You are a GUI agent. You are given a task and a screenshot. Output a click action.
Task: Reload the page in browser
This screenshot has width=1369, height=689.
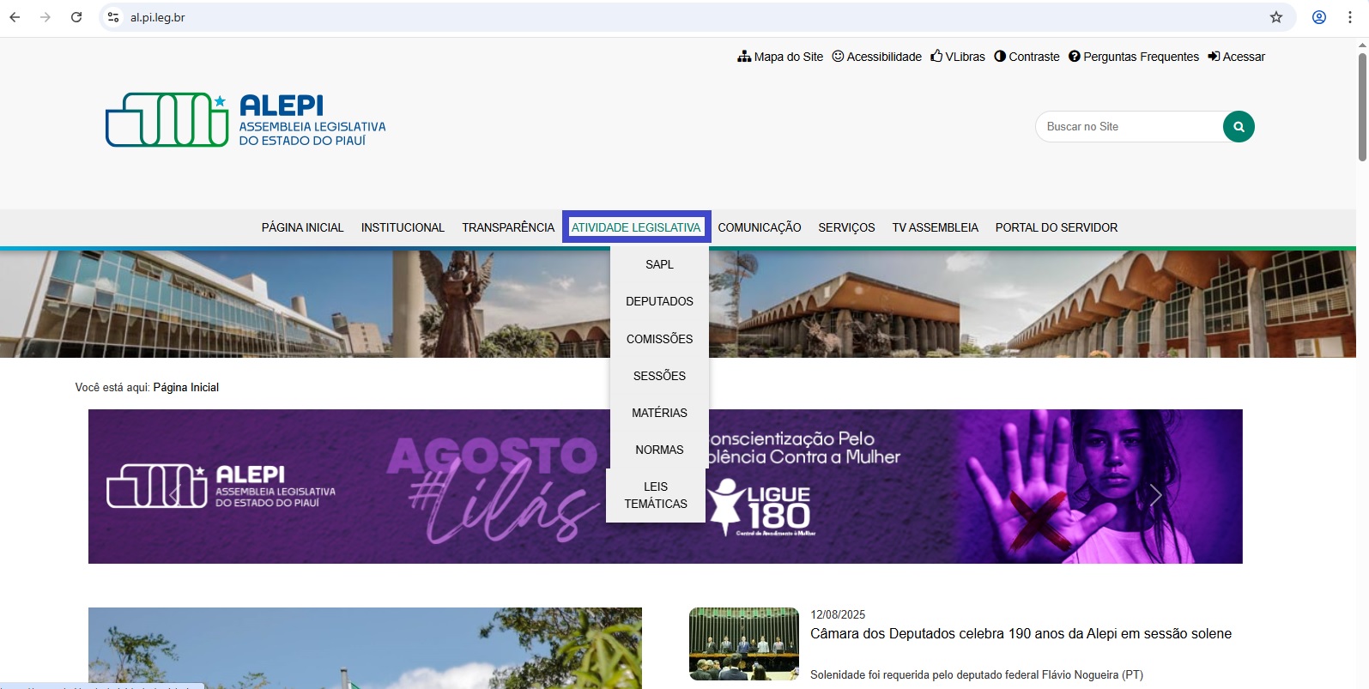tap(76, 17)
